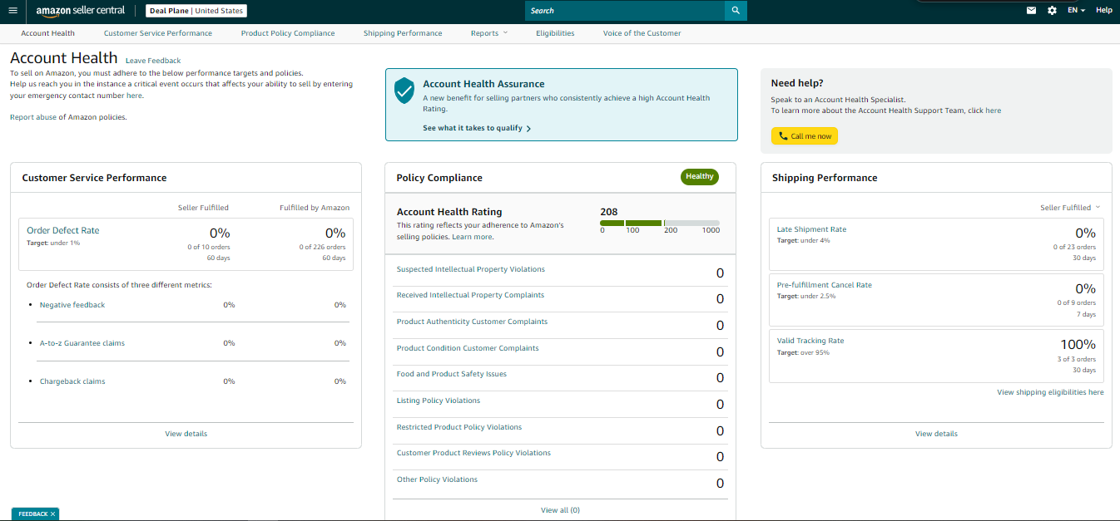Click the Help link in header
1120x521 pixels.
tap(1104, 11)
